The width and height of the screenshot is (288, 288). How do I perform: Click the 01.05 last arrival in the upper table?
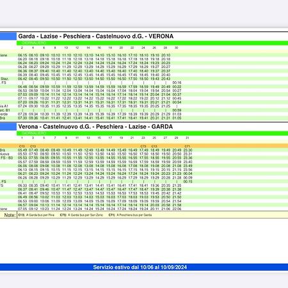[x=177, y=118]
